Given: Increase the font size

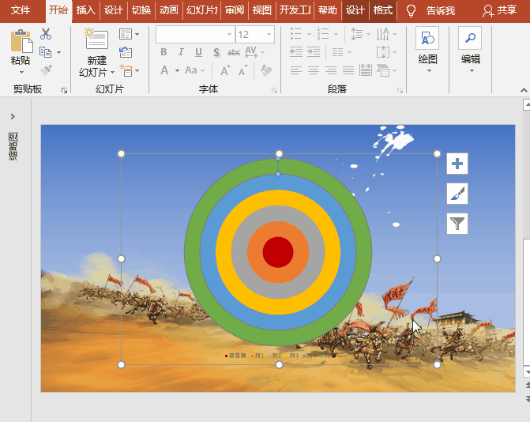Looking at the screenshot, I should click(225, 70).
